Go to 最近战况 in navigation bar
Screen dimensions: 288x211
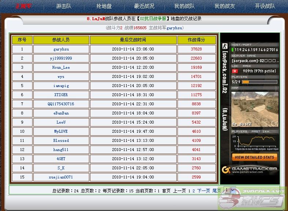tap(144, 6)
